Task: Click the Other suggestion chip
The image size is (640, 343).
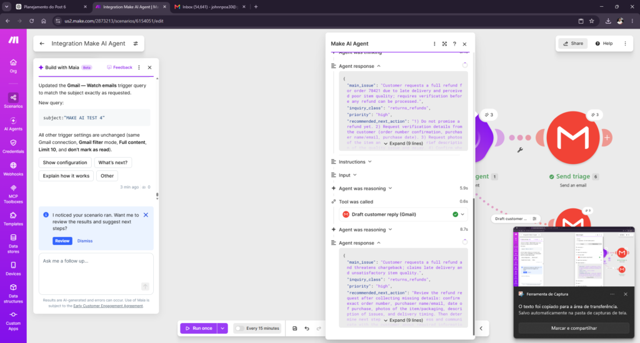Action: 107,176
